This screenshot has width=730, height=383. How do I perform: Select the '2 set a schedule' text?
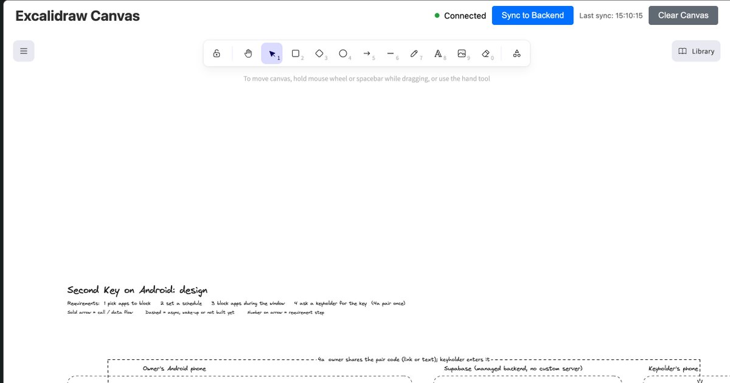(181, 303)
